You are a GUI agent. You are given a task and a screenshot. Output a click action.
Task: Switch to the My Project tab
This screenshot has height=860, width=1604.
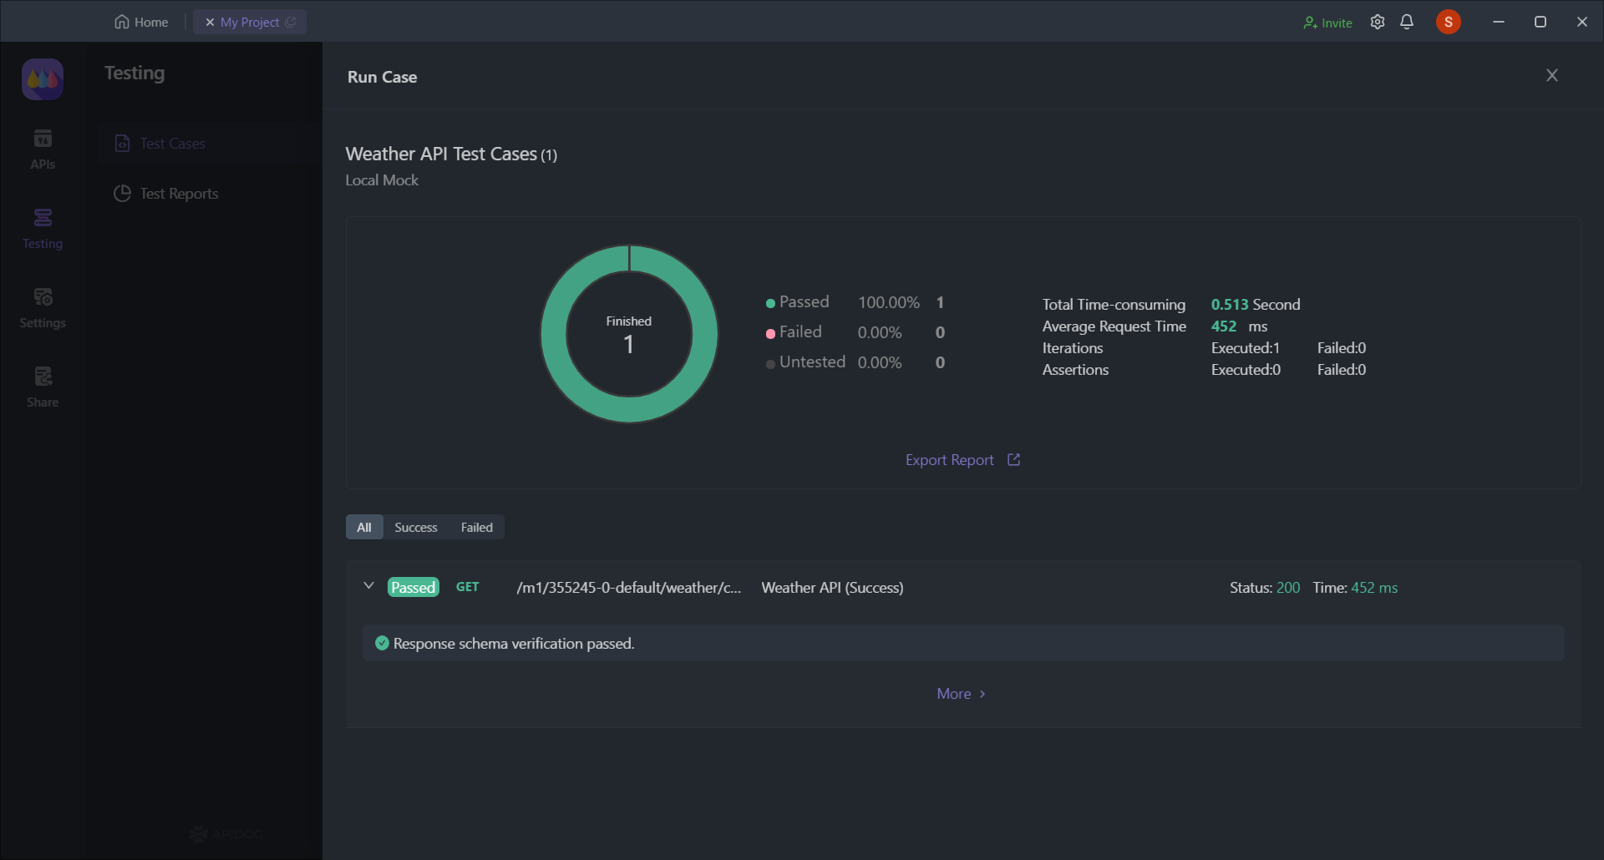point(250,22)
